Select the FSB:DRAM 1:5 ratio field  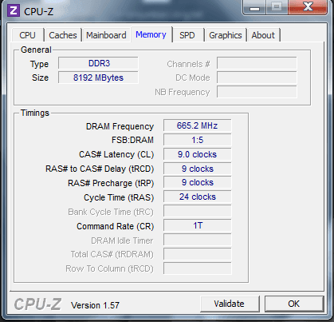point(197,140)
